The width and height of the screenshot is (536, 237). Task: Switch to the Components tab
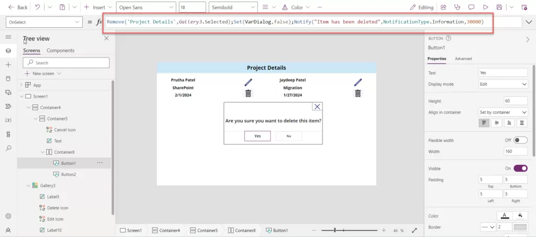[x=60, y=50]
